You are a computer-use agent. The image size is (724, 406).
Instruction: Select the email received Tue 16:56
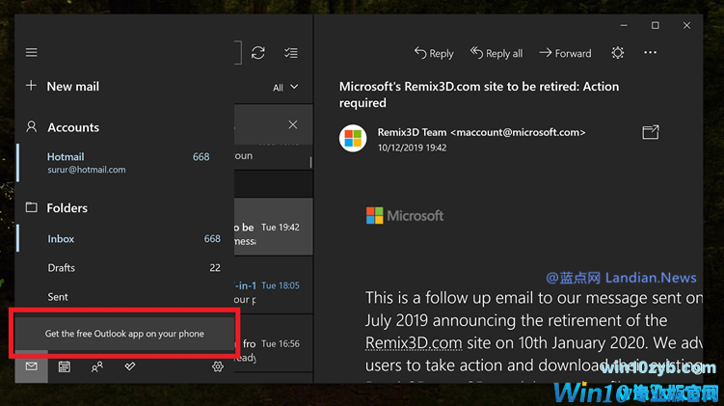point(274,343)
